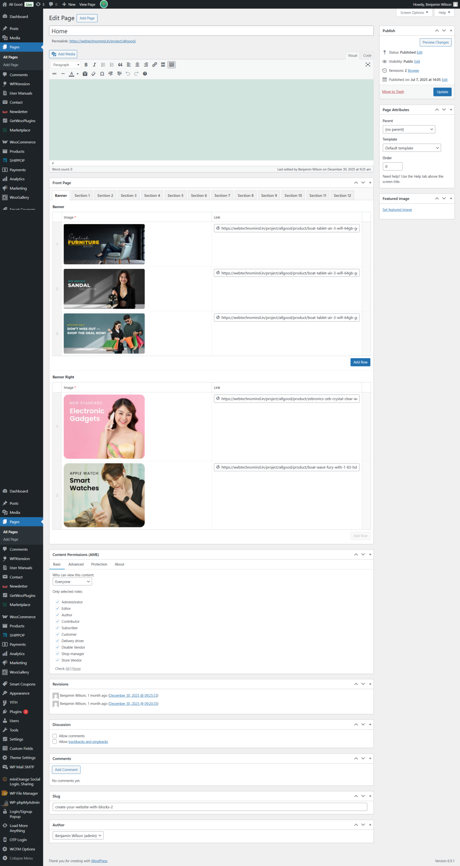Open distraction-free fullscreen editor mode
The width and height of the screenshot is (460, 866).
click(x=368, y=65)
